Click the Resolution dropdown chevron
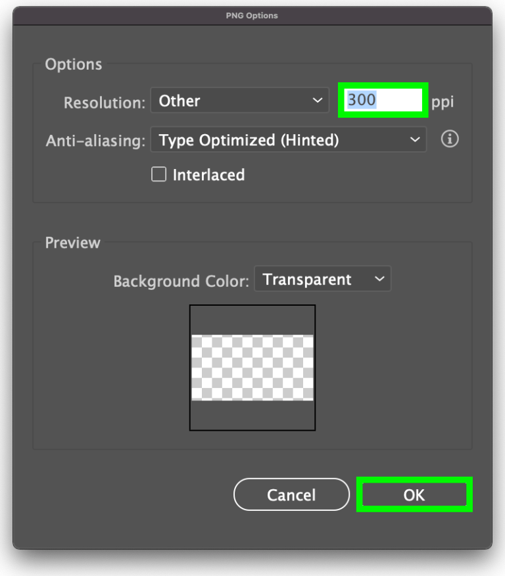Screen dimensions: 505x576 click(x=319, y=100)
